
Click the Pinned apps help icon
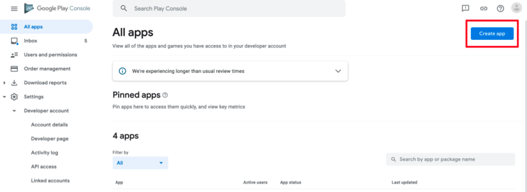[165, 95]
